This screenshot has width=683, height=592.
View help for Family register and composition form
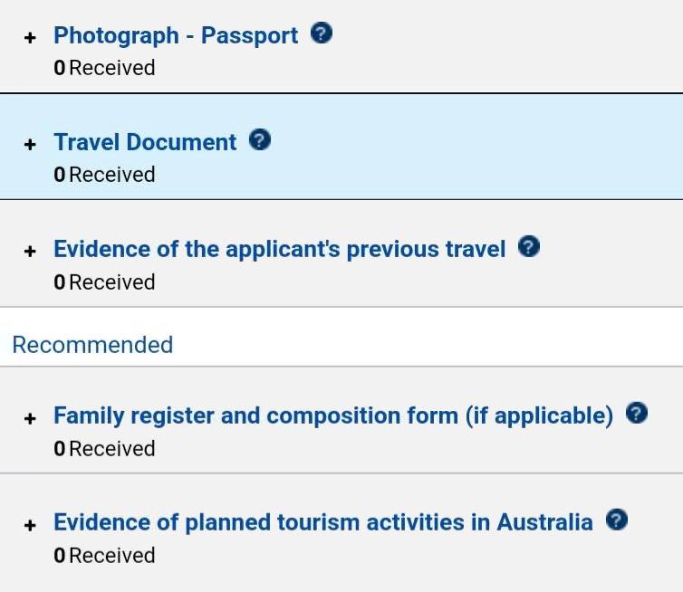click(637, 413)
